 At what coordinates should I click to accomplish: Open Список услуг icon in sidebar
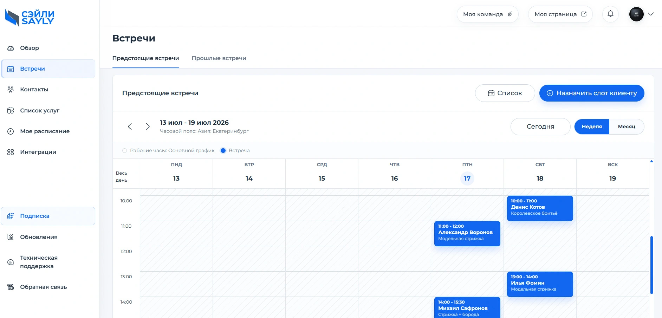(x=11, y=110)
